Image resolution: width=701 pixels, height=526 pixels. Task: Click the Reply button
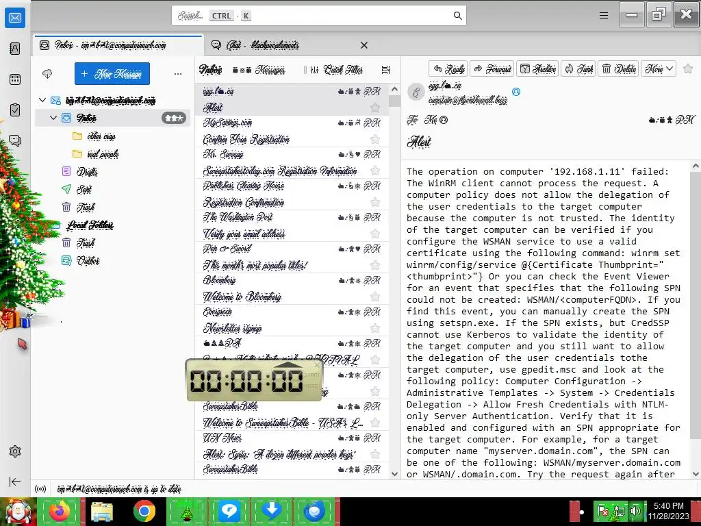448,69
